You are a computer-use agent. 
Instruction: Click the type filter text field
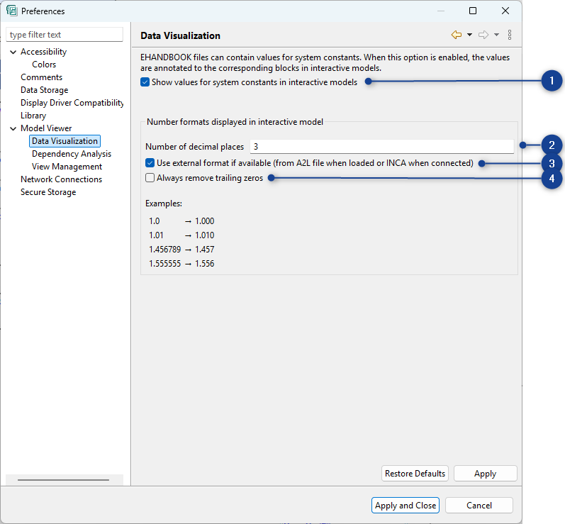pos(65,35)
